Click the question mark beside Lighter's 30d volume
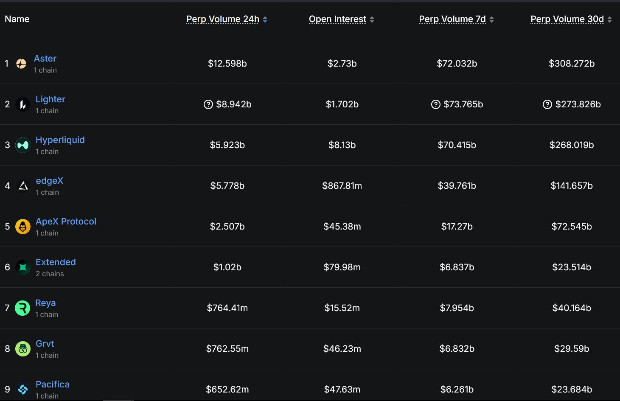Screen dimensions: 620x401 point(547,104)
